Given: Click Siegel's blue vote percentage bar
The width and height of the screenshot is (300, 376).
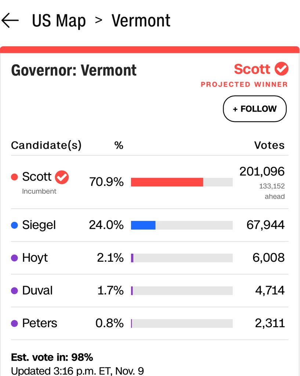Looking at the screenshot, I should pyautogui.click(x=143, y=225).
